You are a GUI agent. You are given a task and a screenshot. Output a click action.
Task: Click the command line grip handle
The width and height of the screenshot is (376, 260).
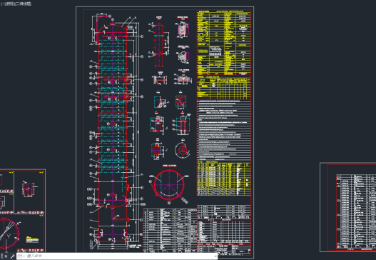1,256
